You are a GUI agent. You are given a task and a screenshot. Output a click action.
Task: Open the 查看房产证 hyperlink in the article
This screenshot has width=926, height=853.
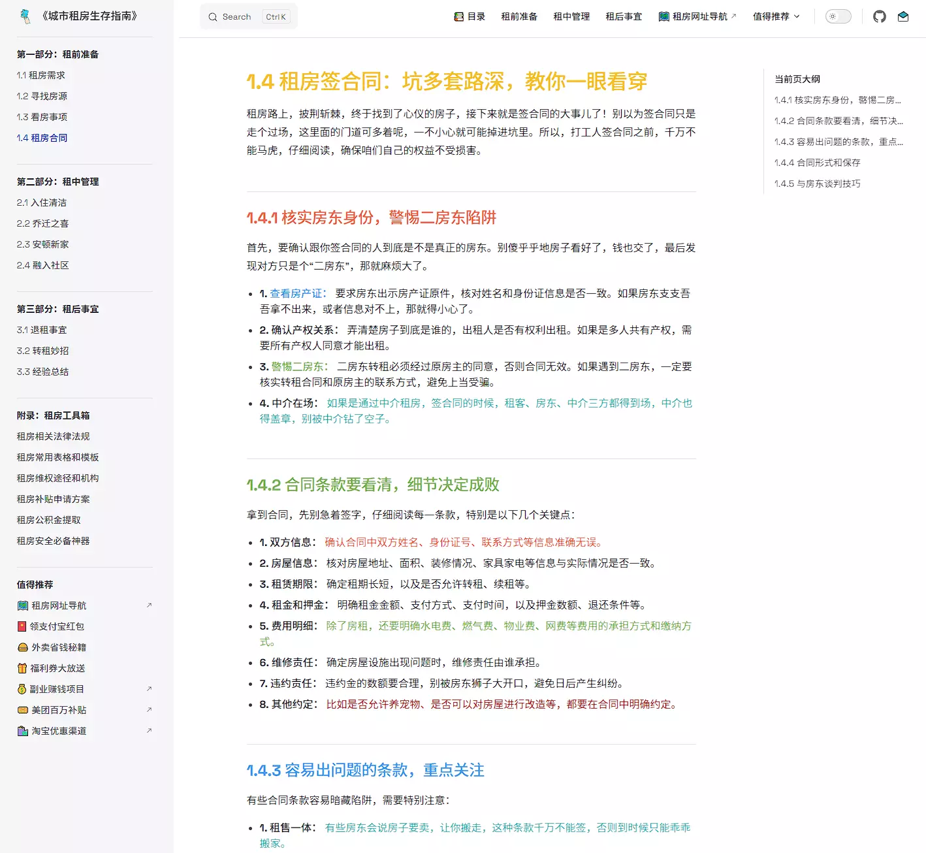coord(297,293)
